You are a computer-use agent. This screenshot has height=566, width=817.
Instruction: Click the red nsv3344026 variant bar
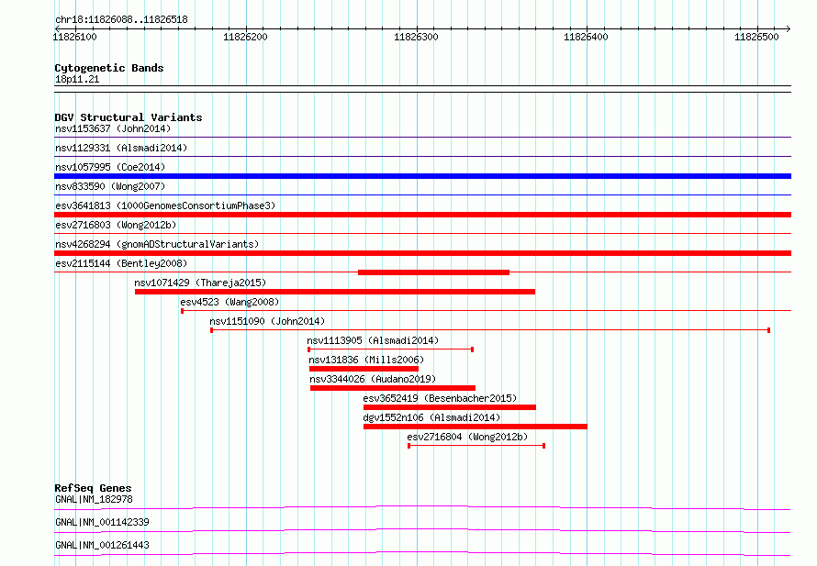(393, 388)
